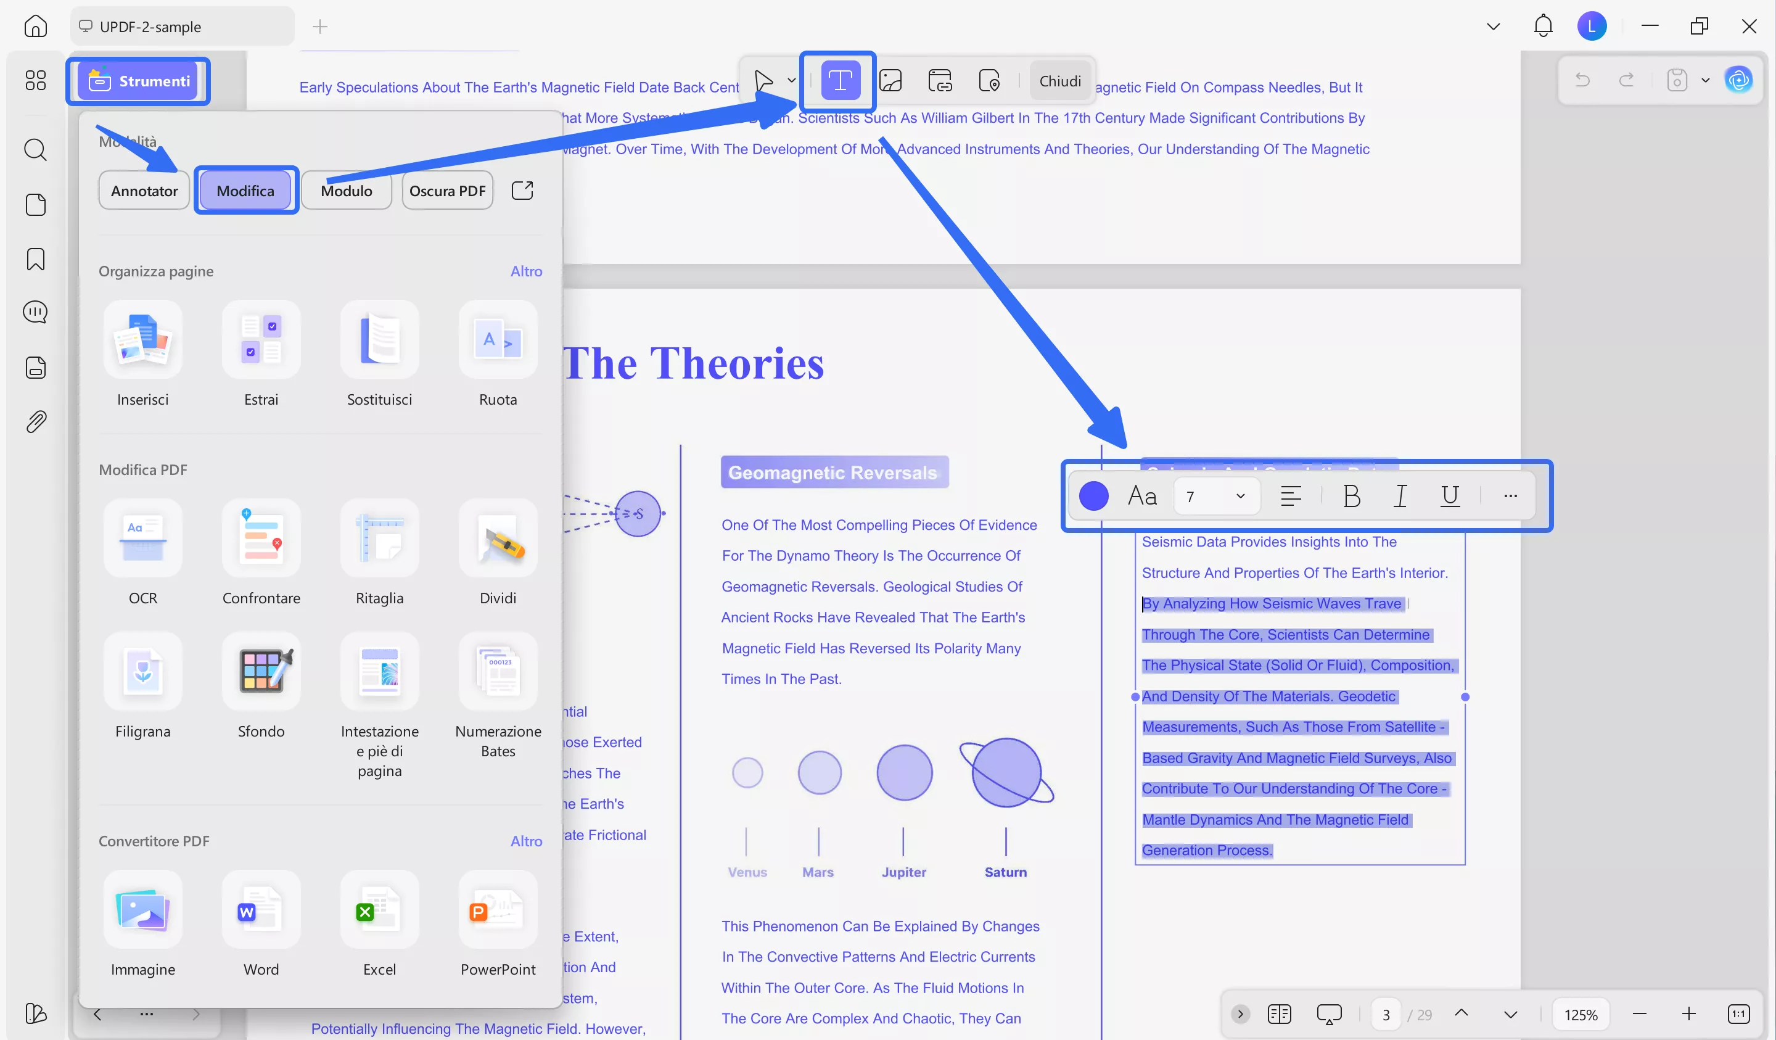Toggle underline formatting
The height and width of the screenshot is (1040, 1776).
1450,496
